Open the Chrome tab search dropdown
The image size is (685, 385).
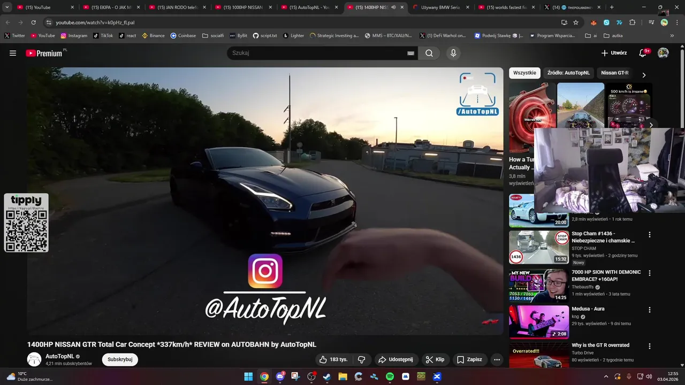pyautogui.click(x=7, y=7)
